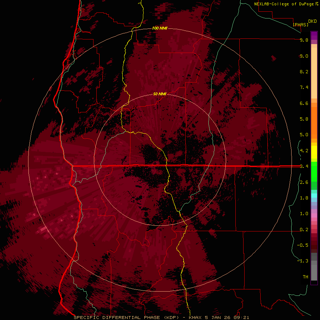320x320 pixels.
Task: Click the 6.6 scale value
Action: (304, 103)
